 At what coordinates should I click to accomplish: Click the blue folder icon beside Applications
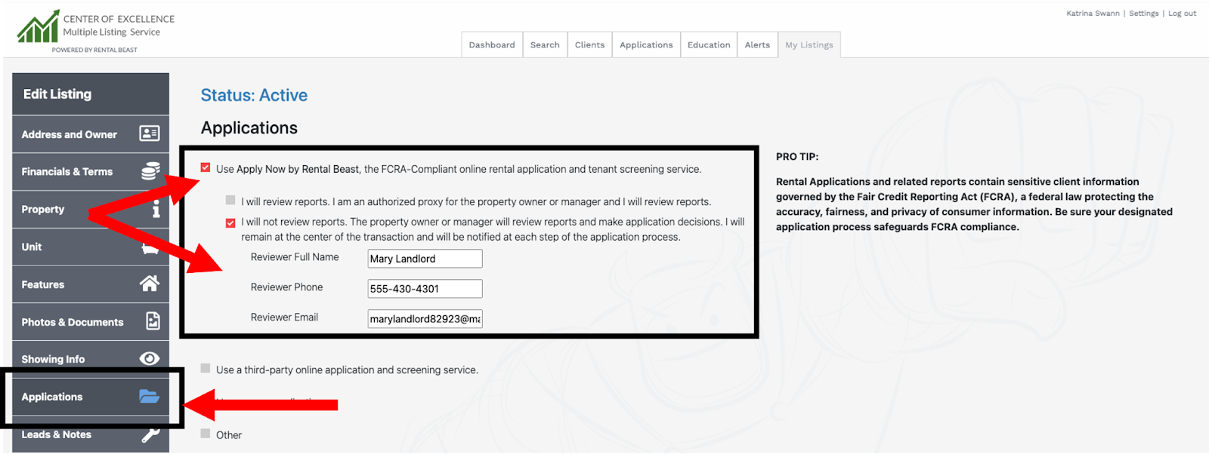point(149,397)
